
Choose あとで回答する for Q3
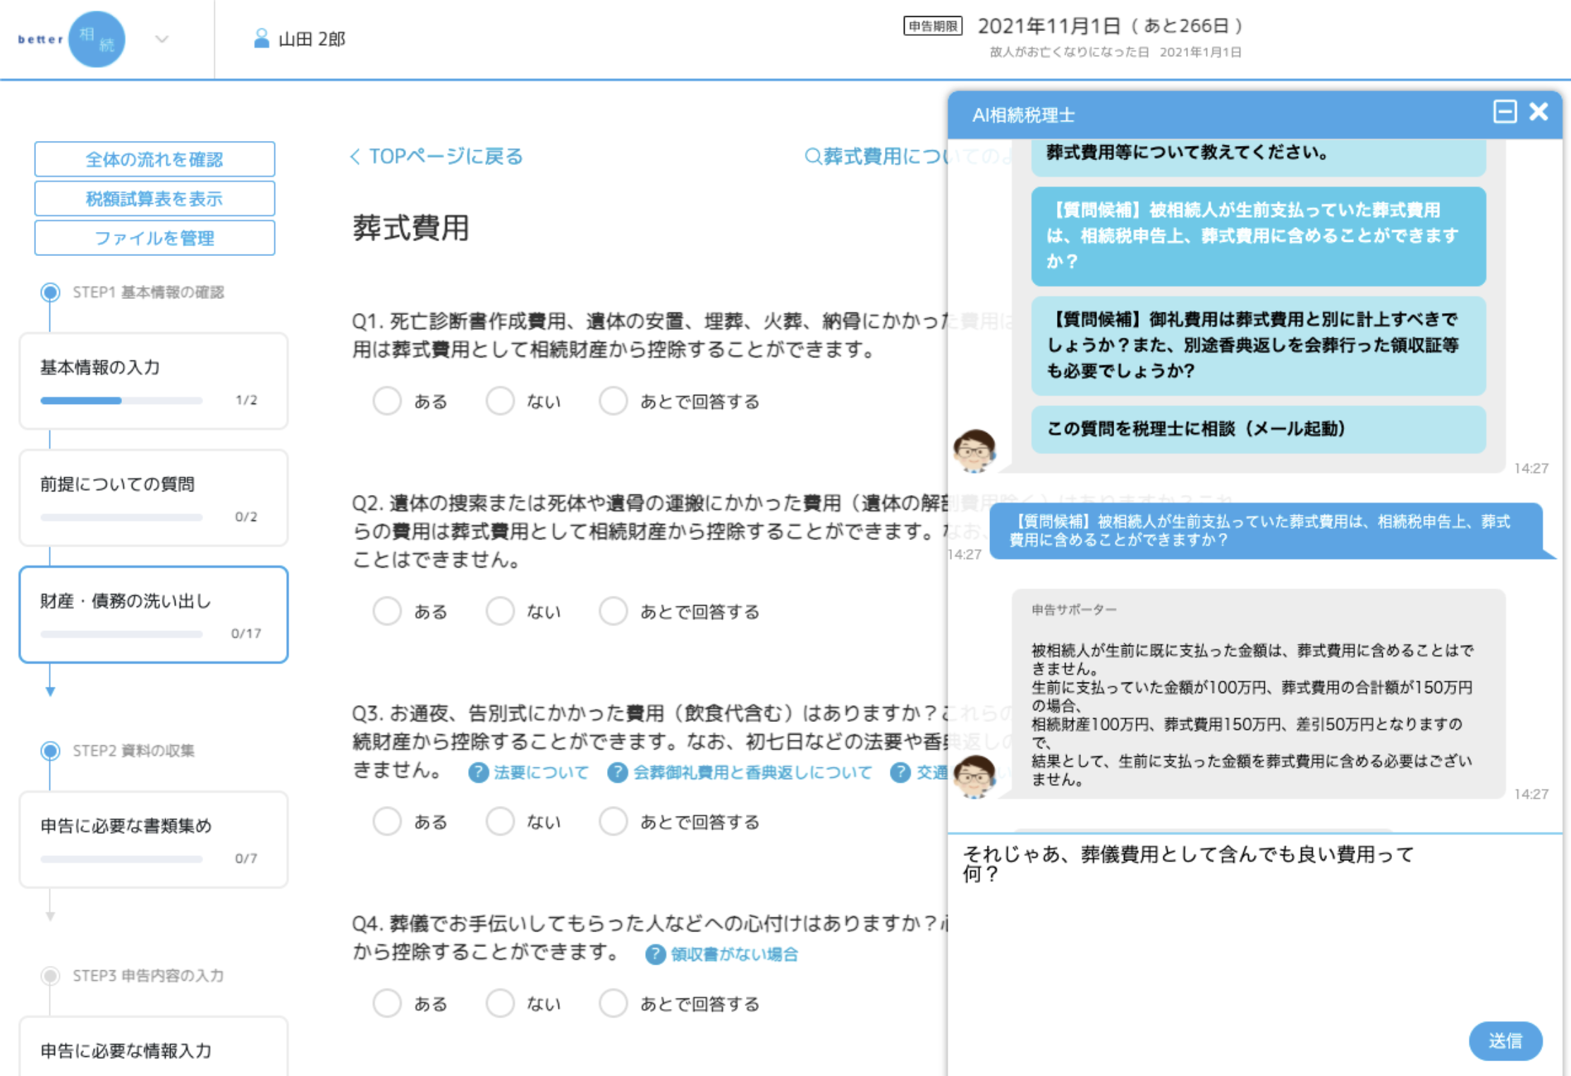[613, 821]
